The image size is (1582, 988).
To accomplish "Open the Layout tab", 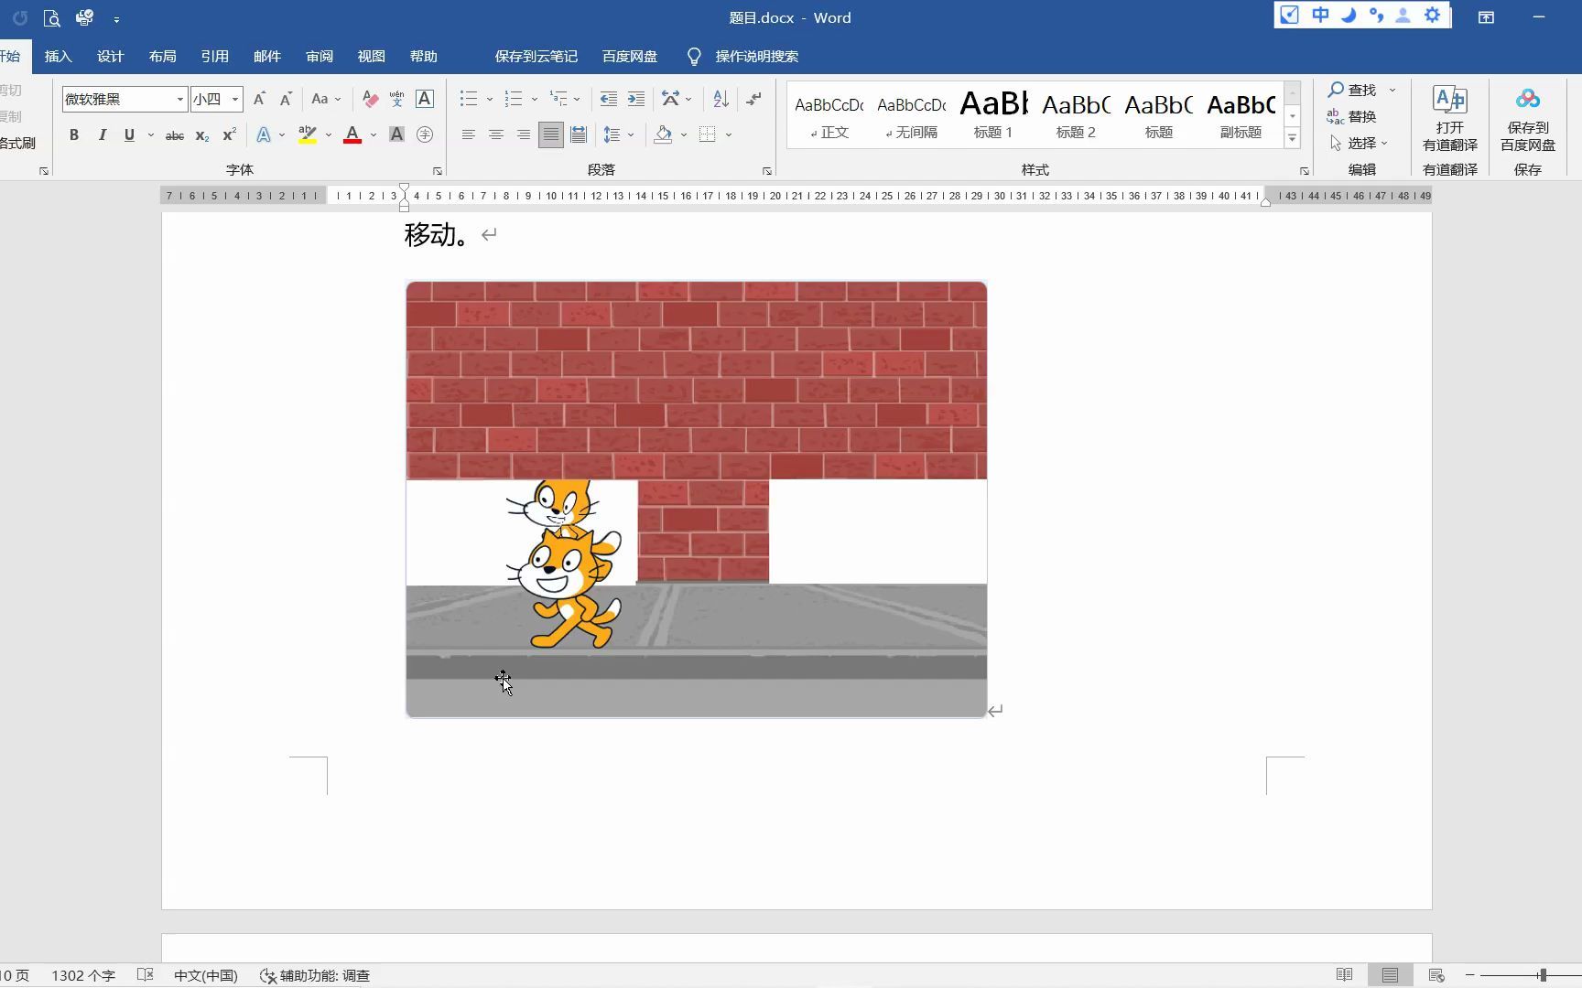I will point(162,56).
